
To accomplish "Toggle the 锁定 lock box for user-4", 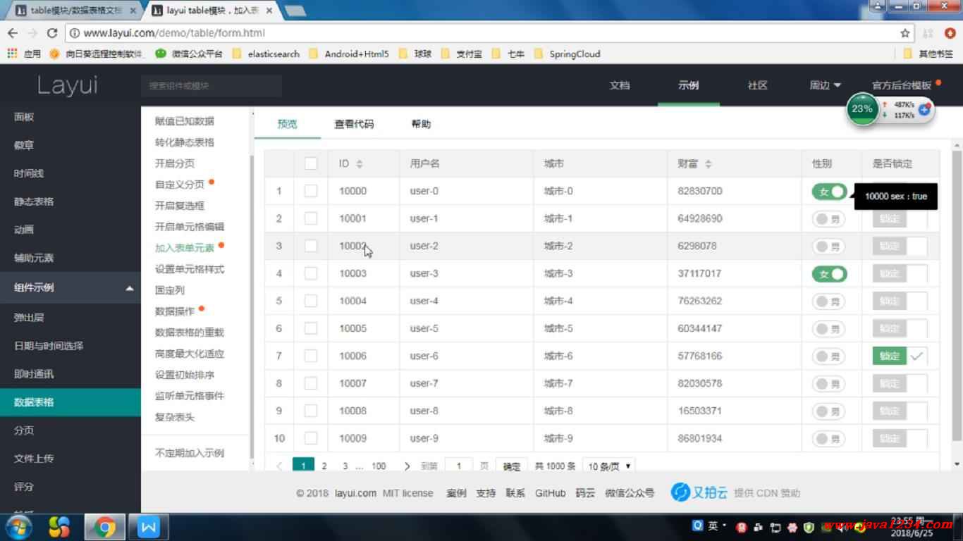I will (900, 301).
